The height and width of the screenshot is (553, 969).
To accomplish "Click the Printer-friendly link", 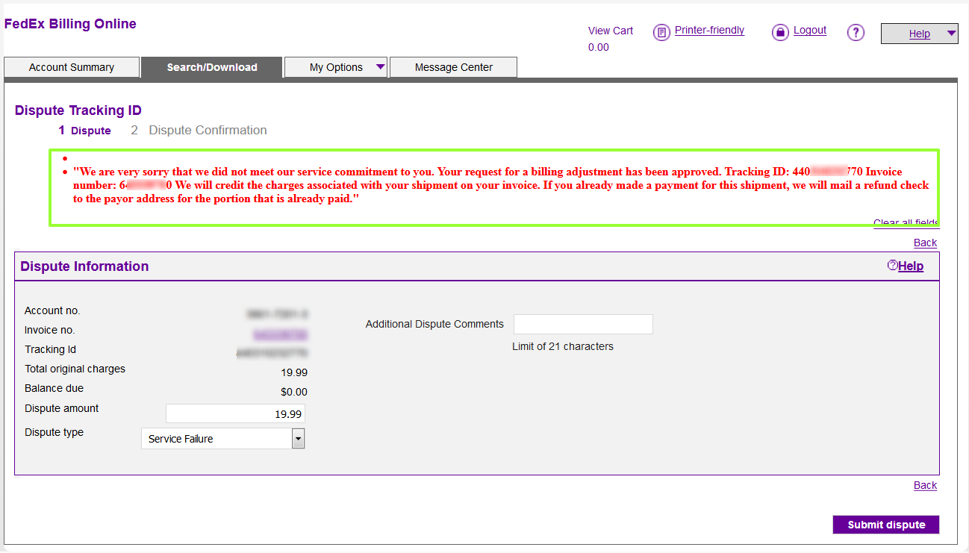I will tap(709, 30).
